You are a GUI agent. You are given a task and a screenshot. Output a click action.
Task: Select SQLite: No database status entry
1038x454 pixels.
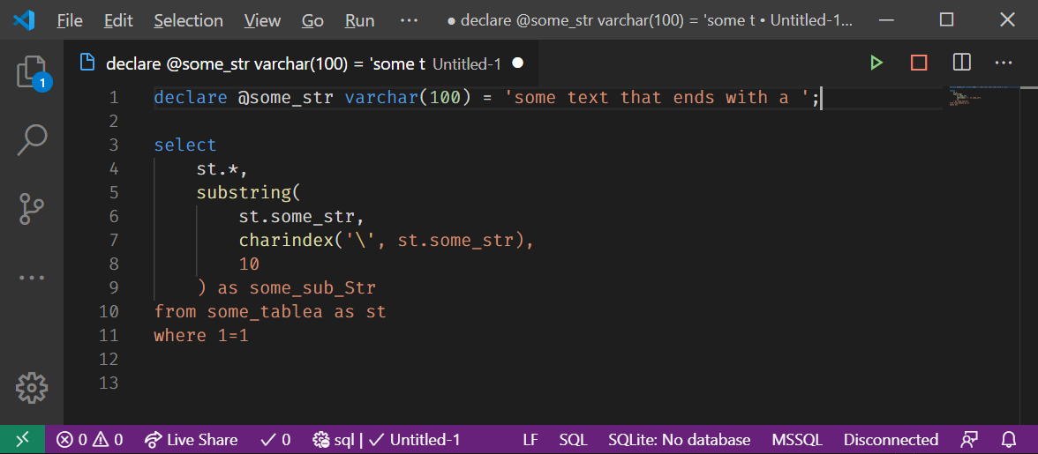pos(680,440)
